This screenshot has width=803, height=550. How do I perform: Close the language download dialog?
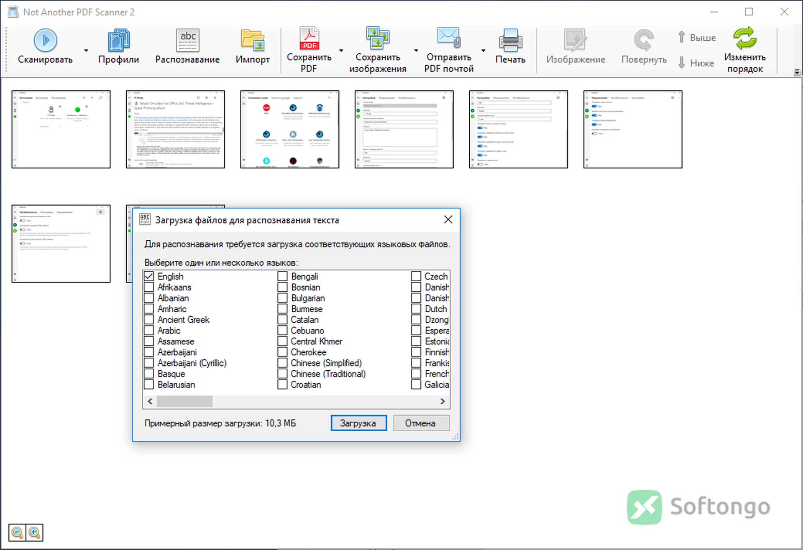[448, 219]
